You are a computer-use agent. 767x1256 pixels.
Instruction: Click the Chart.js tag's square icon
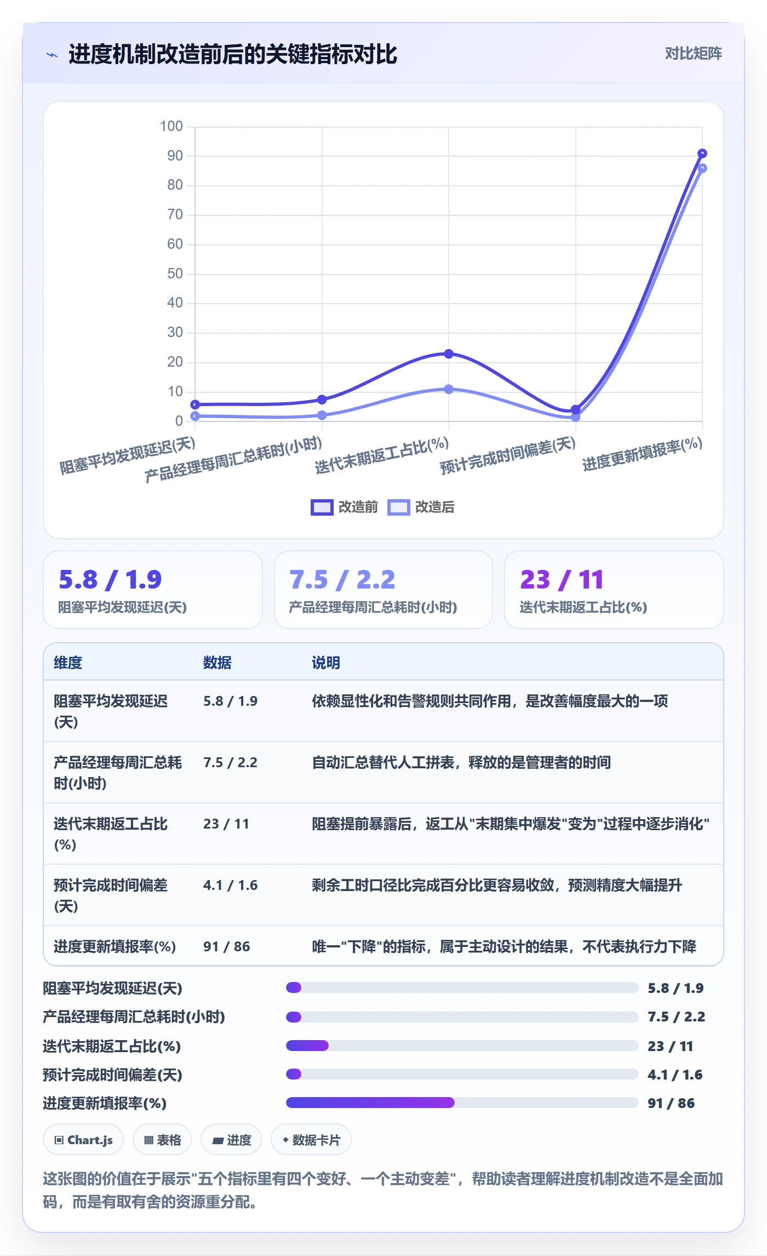[x=59, y=1140]
